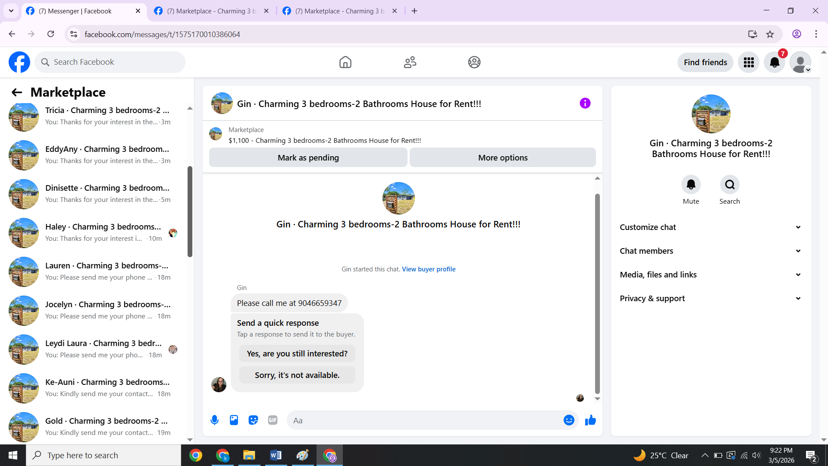Open the sticker picker icon
This screenshot has height=466, width=828.
pos(253,420)
